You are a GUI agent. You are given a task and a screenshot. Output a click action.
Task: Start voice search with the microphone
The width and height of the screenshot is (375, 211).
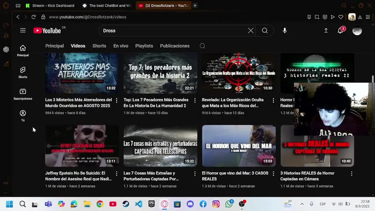285,30
